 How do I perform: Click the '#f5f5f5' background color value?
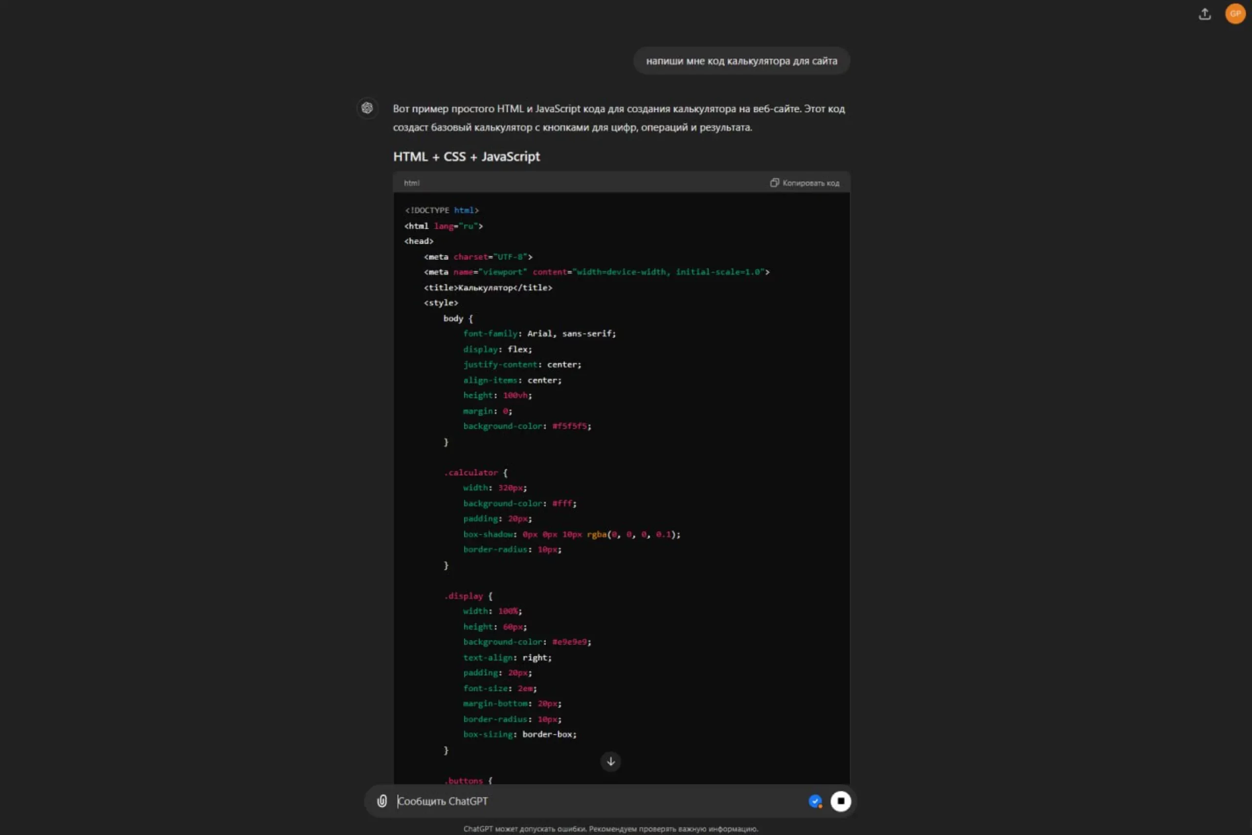pyautogui.click(x=570, y=426)
